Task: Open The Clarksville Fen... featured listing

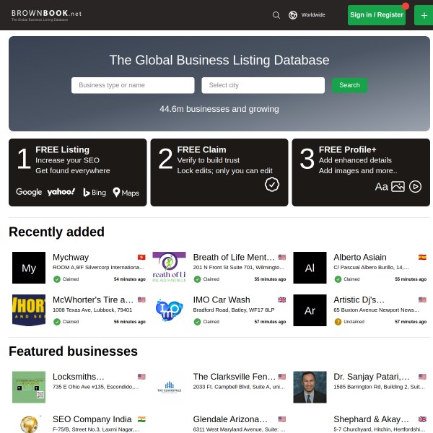Action: 234,377
